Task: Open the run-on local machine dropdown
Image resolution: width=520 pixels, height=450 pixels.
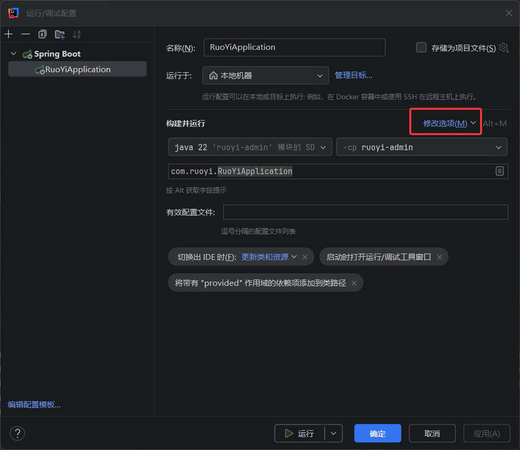Action: pyautogui.click(x=265, y=75)
